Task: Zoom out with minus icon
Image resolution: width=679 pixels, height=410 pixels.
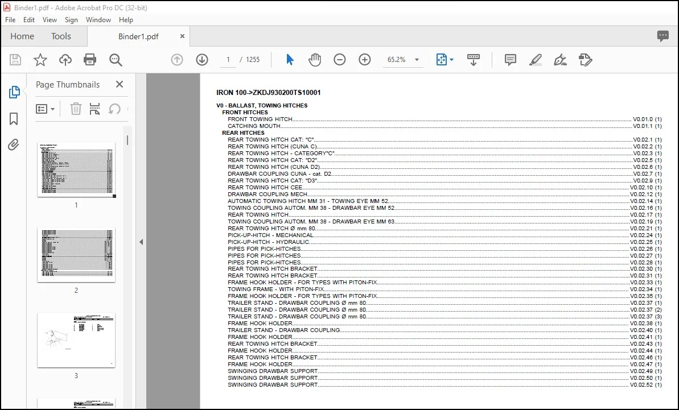Action: (339, 60)
